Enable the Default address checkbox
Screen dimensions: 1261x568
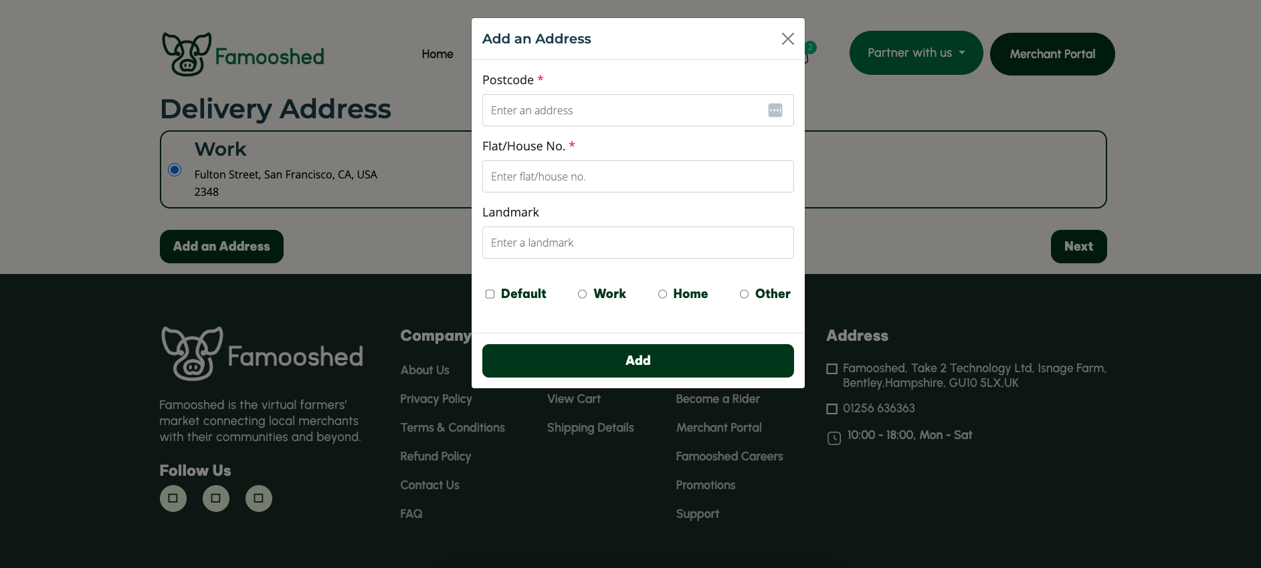490,294
